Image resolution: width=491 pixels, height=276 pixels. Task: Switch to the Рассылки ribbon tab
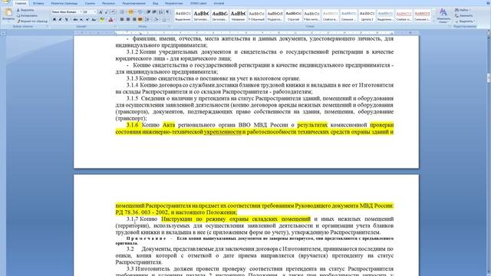(x=109, y=3)
